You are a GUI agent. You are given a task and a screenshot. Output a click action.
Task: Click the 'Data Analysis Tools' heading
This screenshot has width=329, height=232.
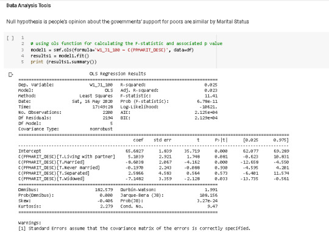[x=29, y=5]
